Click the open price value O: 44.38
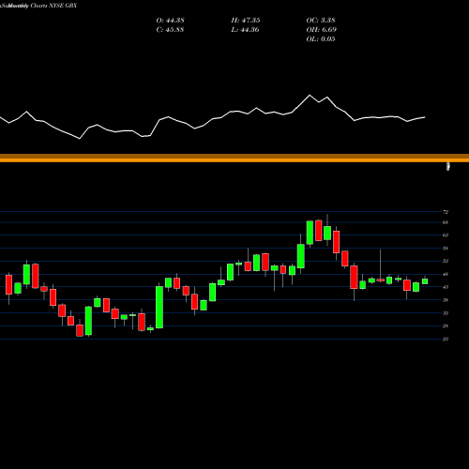Screen dimensions: 469x469 (x=171, y=21)
